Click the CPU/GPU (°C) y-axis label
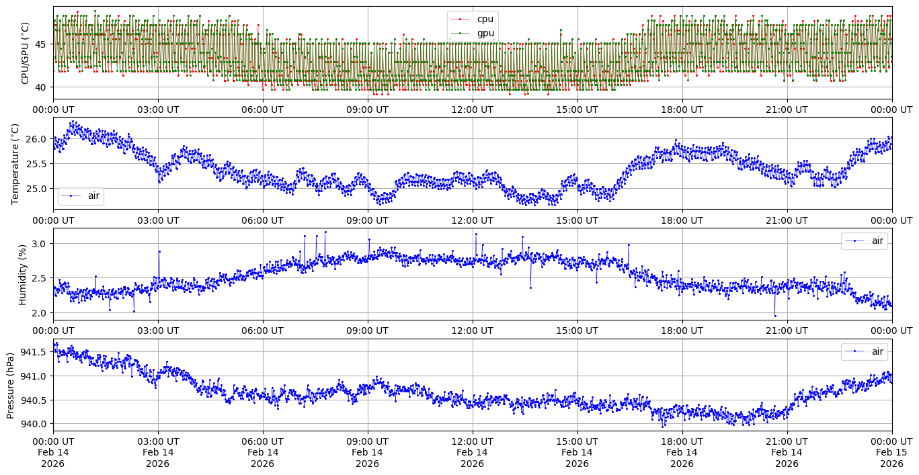The width and height of the screenshot is (919, 475). 25,53
